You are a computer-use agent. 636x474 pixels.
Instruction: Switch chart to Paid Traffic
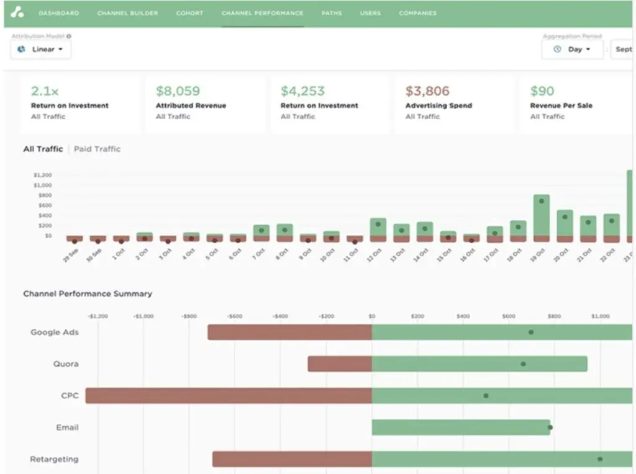click(x=97, y=149)
